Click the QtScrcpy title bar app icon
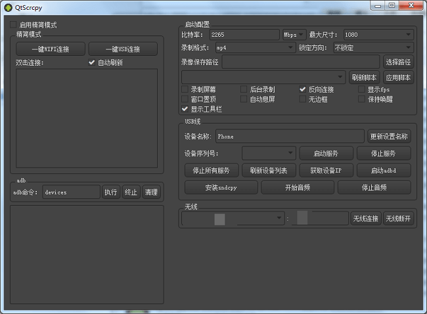This screenshot has height=314, width=427. (7, 5)
